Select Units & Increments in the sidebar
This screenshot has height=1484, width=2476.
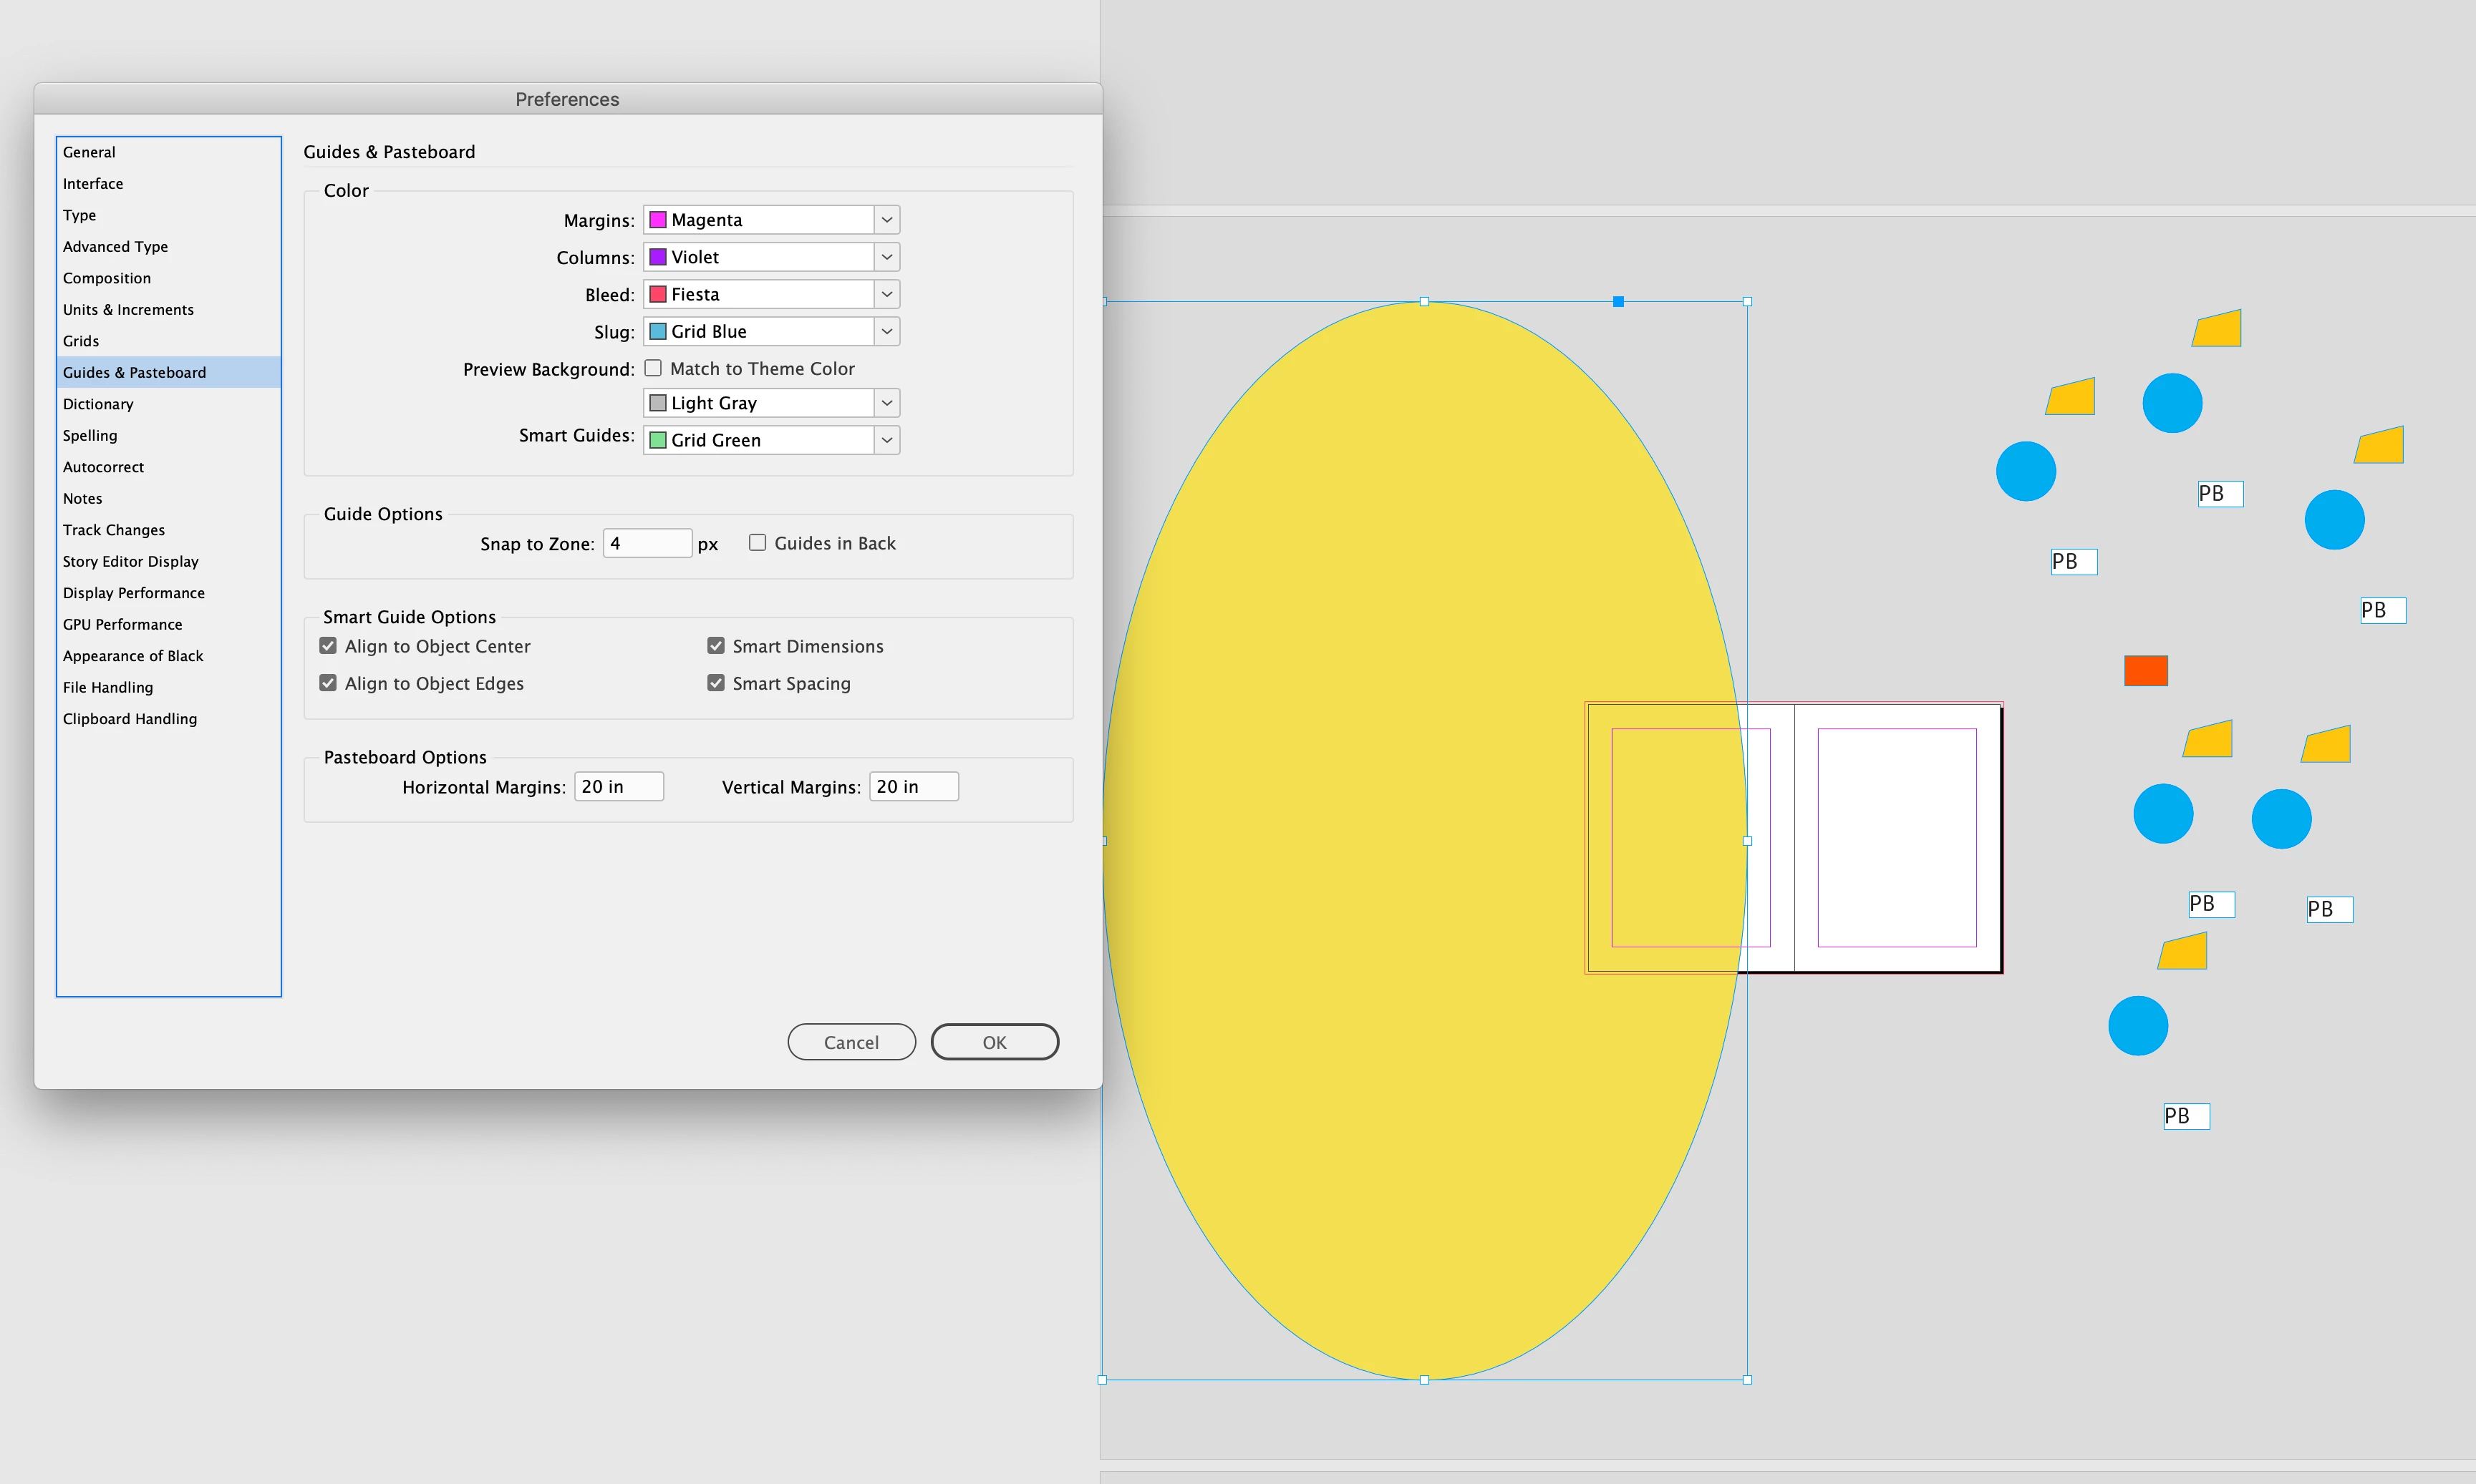[128, 310]
